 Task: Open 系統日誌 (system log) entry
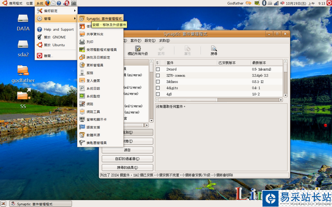coord(100,88)
